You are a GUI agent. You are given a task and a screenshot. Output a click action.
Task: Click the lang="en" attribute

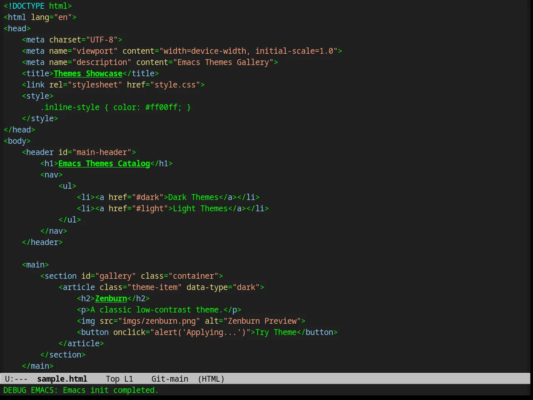click(x=52, y=17)
